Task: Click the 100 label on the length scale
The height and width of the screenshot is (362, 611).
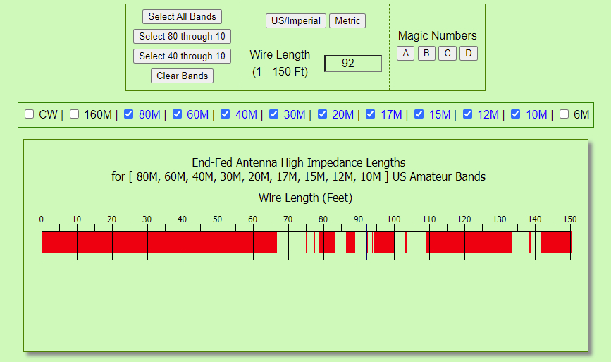Action: pyautogui.click(x=393, y=219)
